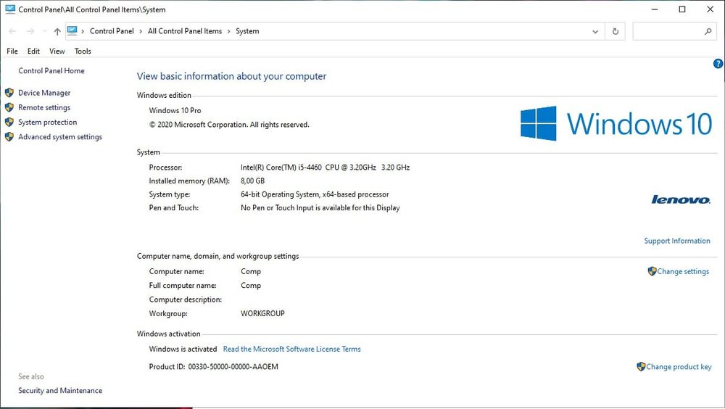Open the File menu
The height and width of the screenshot is (409, 725).
[12, 51]
